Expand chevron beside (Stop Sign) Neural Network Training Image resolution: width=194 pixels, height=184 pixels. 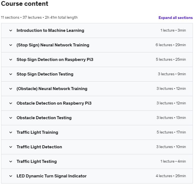pos(11,45)
